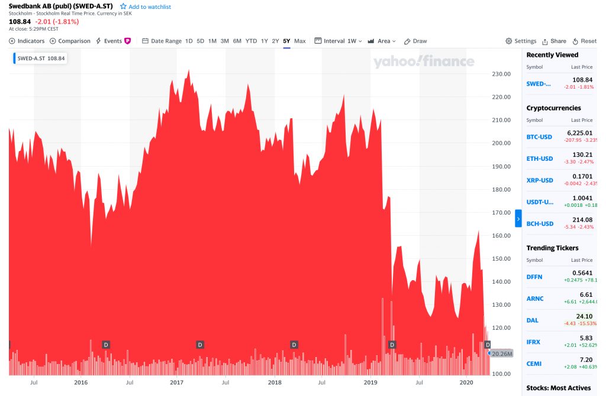Select the Draw pencil icon
Viewport: 606px width, 396px height.
point(407,41)
